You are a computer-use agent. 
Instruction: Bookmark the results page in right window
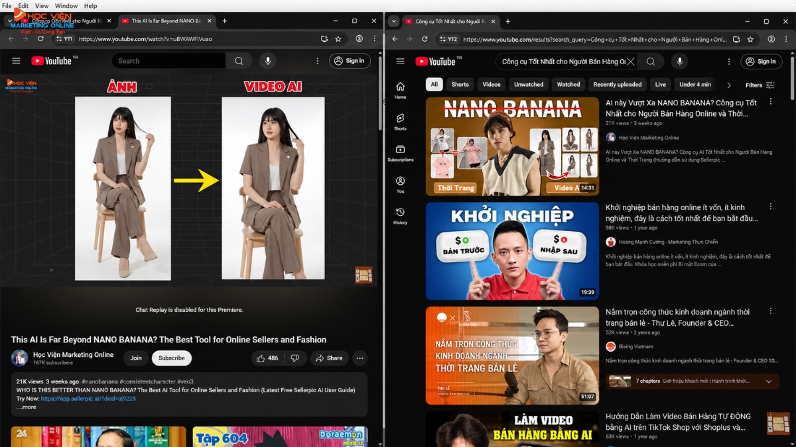pyautogui.click(x=750, y=39)
